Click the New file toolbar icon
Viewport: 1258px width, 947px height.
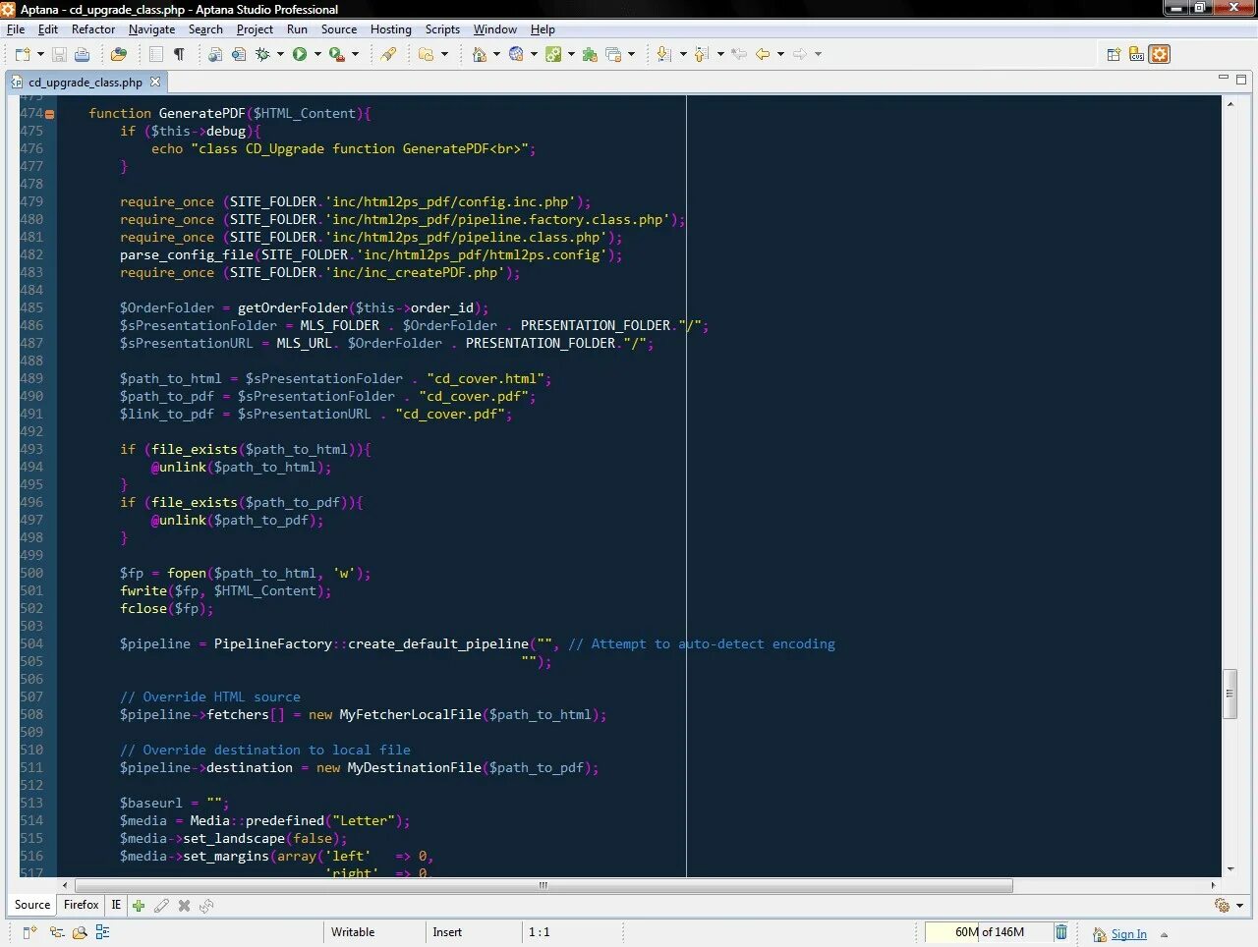pos(23,54)
